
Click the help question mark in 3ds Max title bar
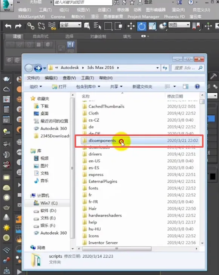click(191, 2)
